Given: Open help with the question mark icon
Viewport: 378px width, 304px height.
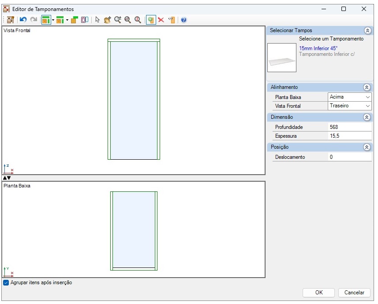Looking at the screenshot, I should 183,20.
